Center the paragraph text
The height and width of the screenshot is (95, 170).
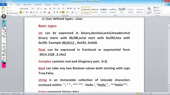[x=57, y=12]
